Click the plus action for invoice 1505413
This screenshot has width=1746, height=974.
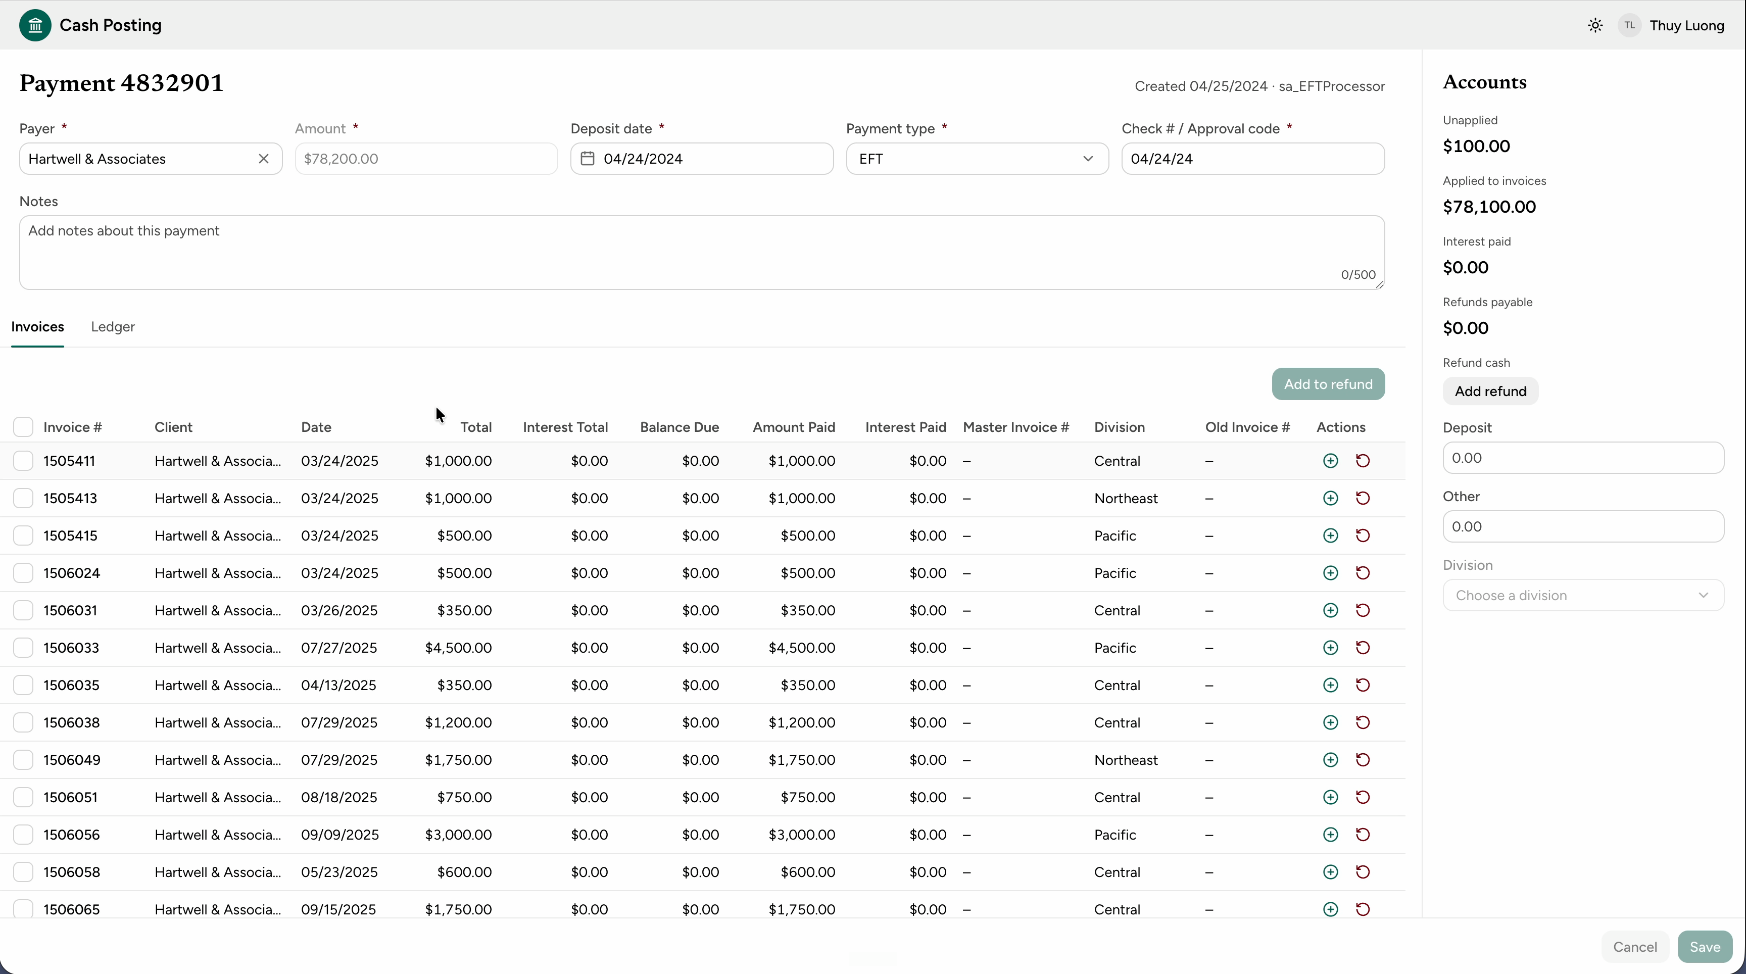[1331, 498]
